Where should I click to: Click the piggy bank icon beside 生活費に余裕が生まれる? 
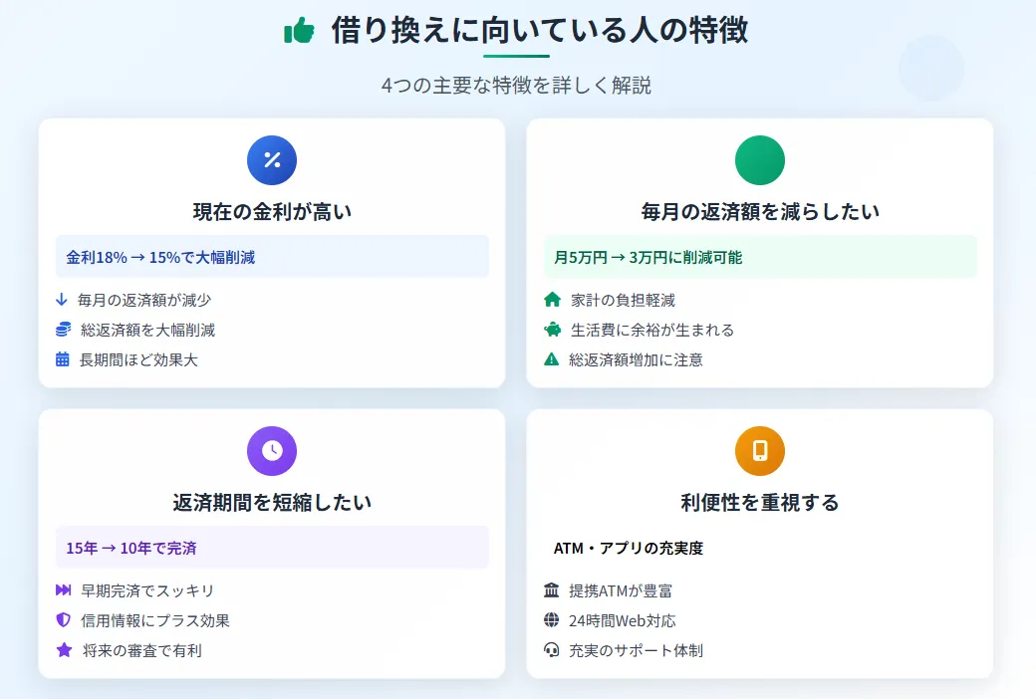tap(552, 329)
